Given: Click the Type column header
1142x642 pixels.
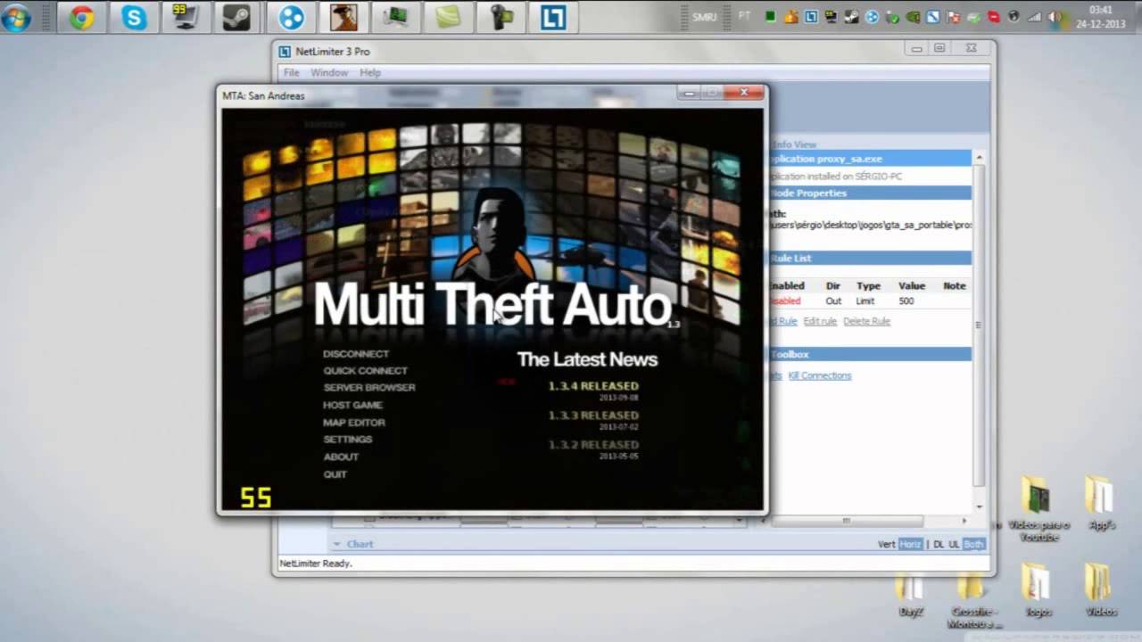Looking at the screenshot, I should [x=868, y=286].
